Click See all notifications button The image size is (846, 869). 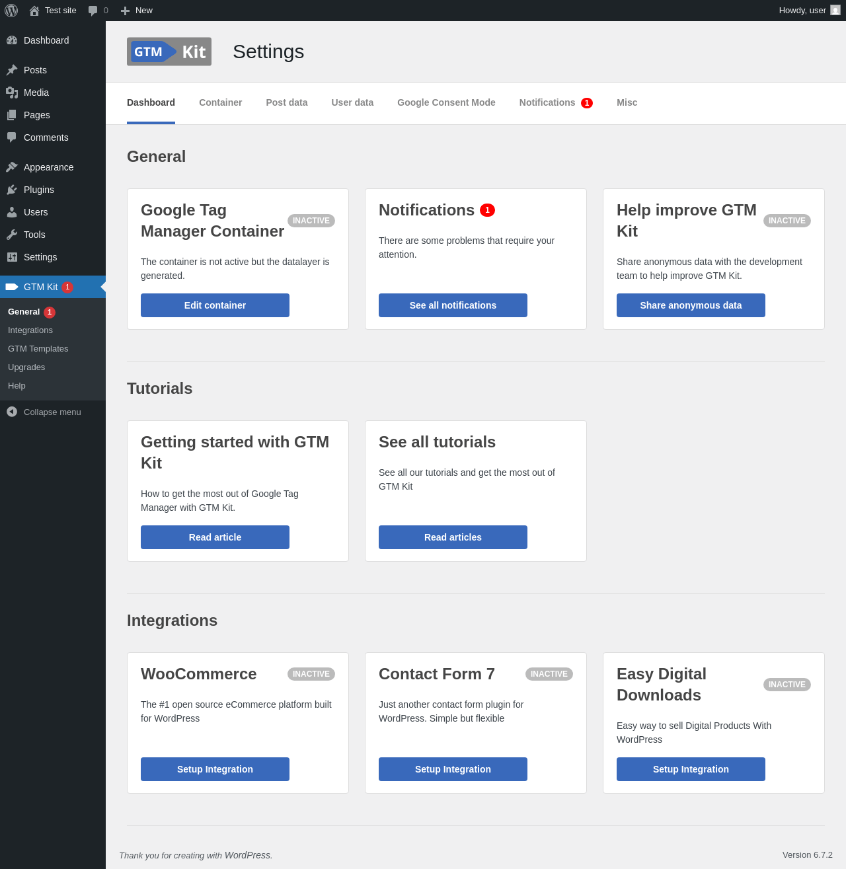click(453, 305)
